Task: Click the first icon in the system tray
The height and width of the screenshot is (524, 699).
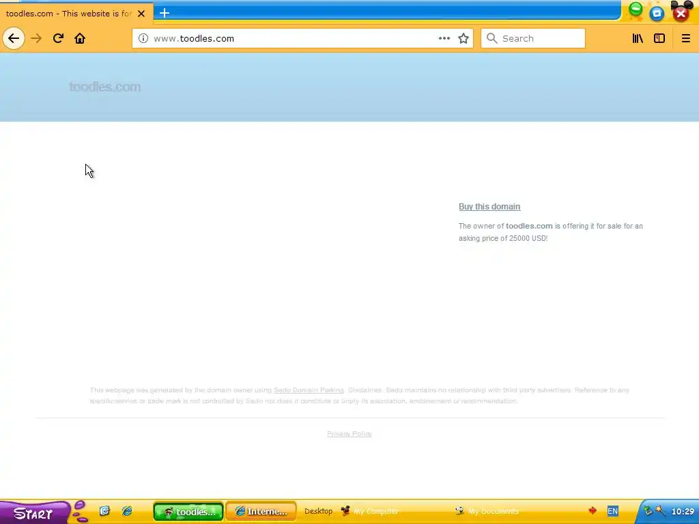Action: coord(648,511)
